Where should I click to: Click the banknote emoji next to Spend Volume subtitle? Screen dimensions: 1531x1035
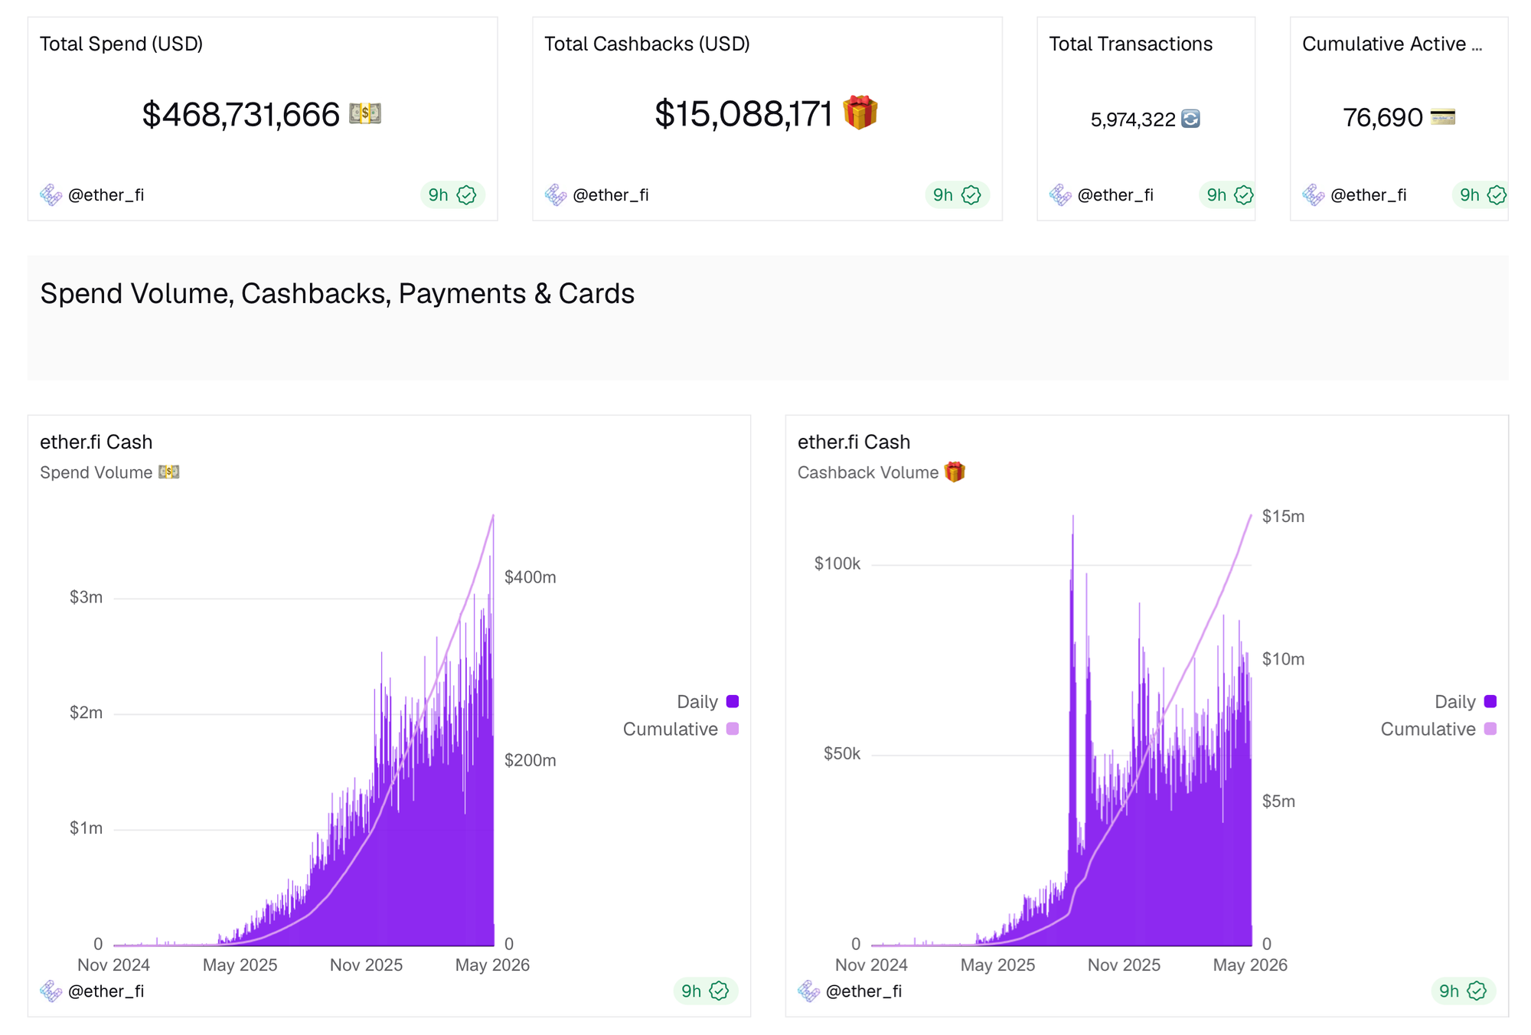(x=169, y=472)
